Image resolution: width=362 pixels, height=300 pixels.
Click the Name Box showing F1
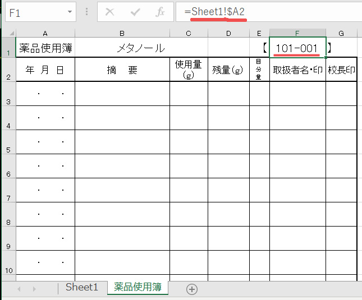[x=34, y=12]
